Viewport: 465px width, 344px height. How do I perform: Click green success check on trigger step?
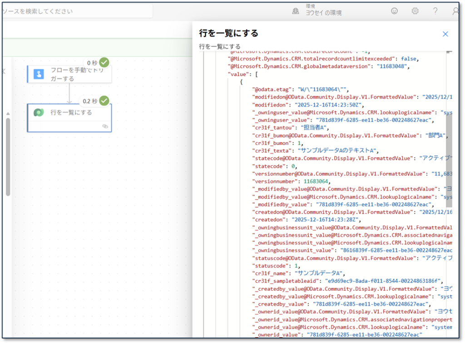104,62
